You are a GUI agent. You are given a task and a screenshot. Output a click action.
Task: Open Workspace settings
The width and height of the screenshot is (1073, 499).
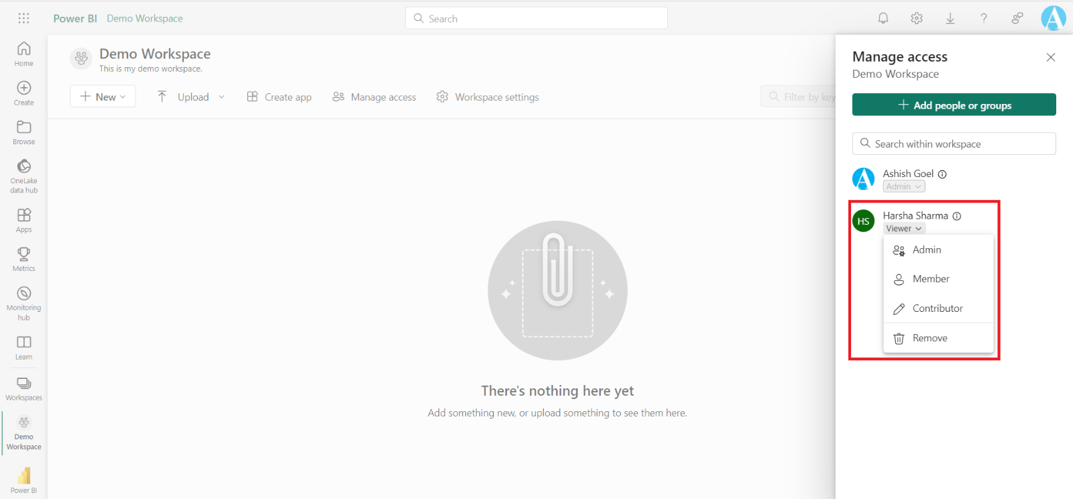(x=488, y=97)
